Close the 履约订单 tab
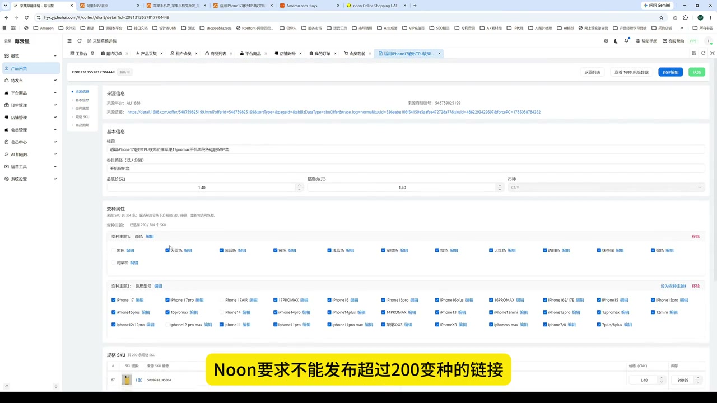 pos(127,54)
